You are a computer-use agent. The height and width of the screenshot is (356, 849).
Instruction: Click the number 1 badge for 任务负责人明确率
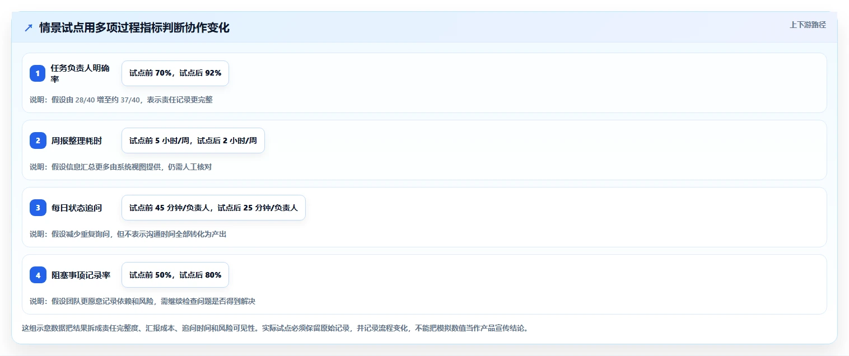(38, 73)
